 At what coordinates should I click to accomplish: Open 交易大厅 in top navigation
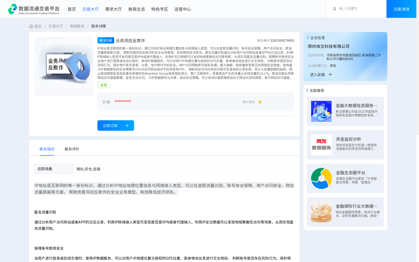click(91, 9)
